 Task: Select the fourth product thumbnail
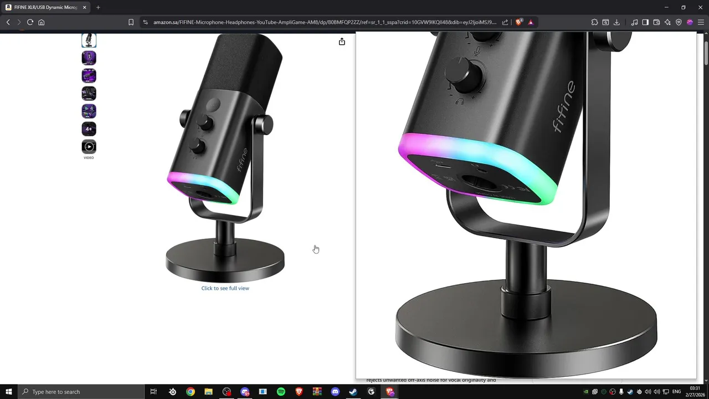pos(89,93)
